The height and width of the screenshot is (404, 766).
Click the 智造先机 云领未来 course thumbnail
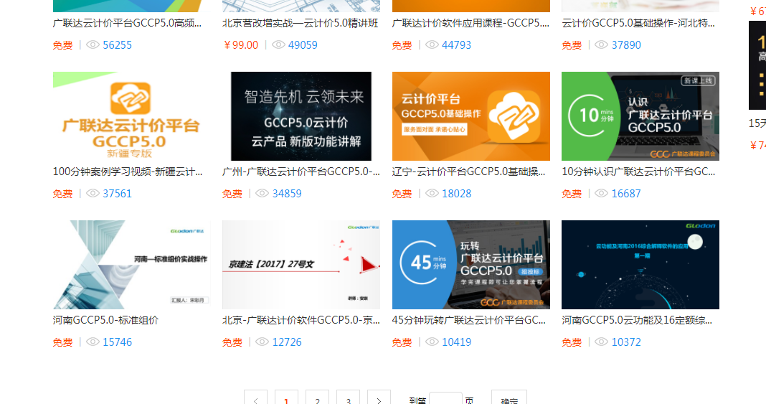(x=301, y=116)
